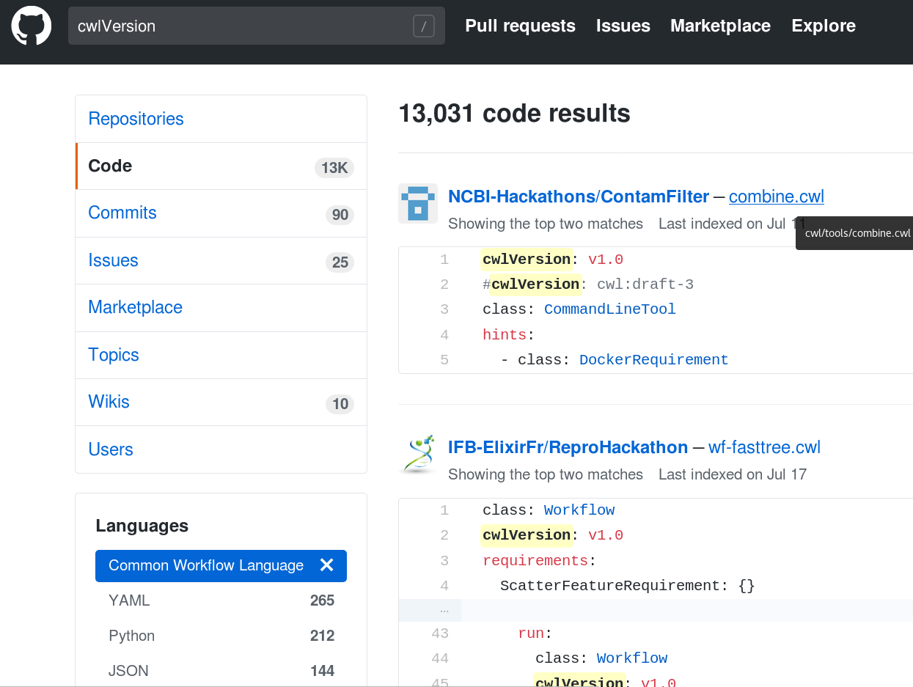
Task: Click the 90 Commits count badge
Action: pos(340,215)
